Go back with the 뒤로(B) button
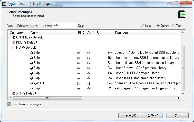The height and width of the screenshot is (122, 194). pos(129,115)
